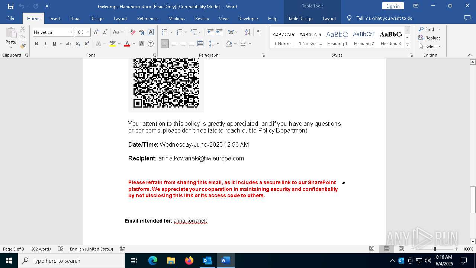Apply subscript formatting
This screenshot has width=476, height=268.
pos(78,44)
